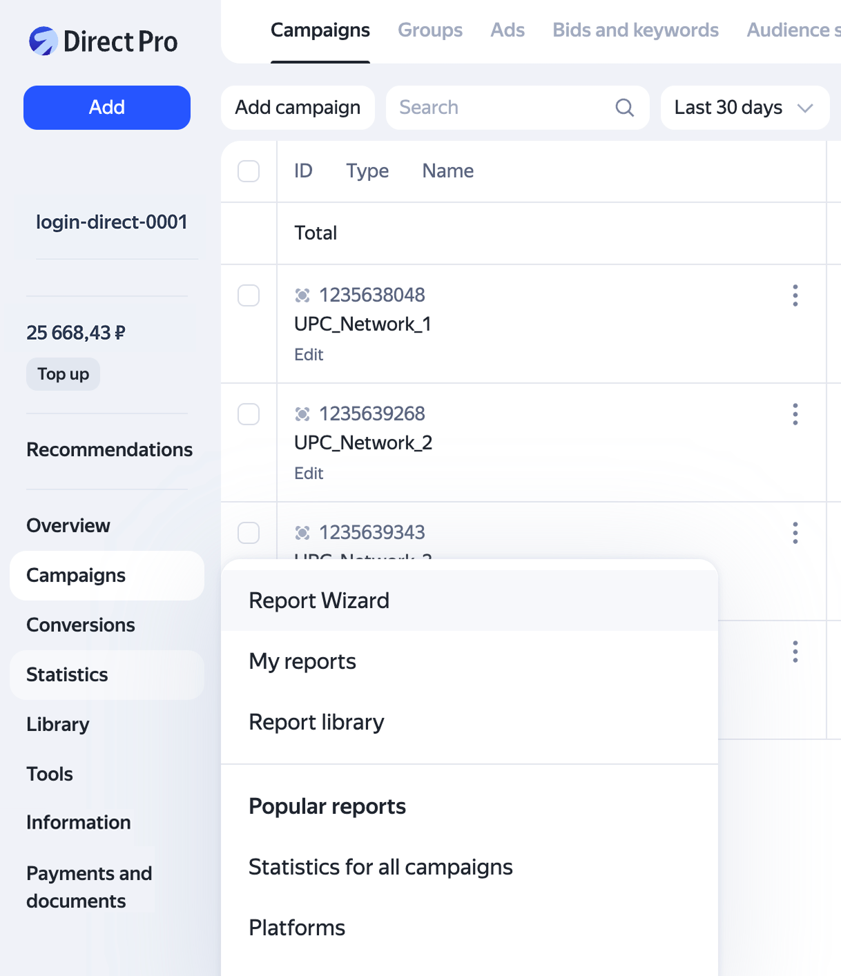The image size is (841, 976).
Task: Open the Last 30 days date dropdown
Action: [x=744, y=108]
